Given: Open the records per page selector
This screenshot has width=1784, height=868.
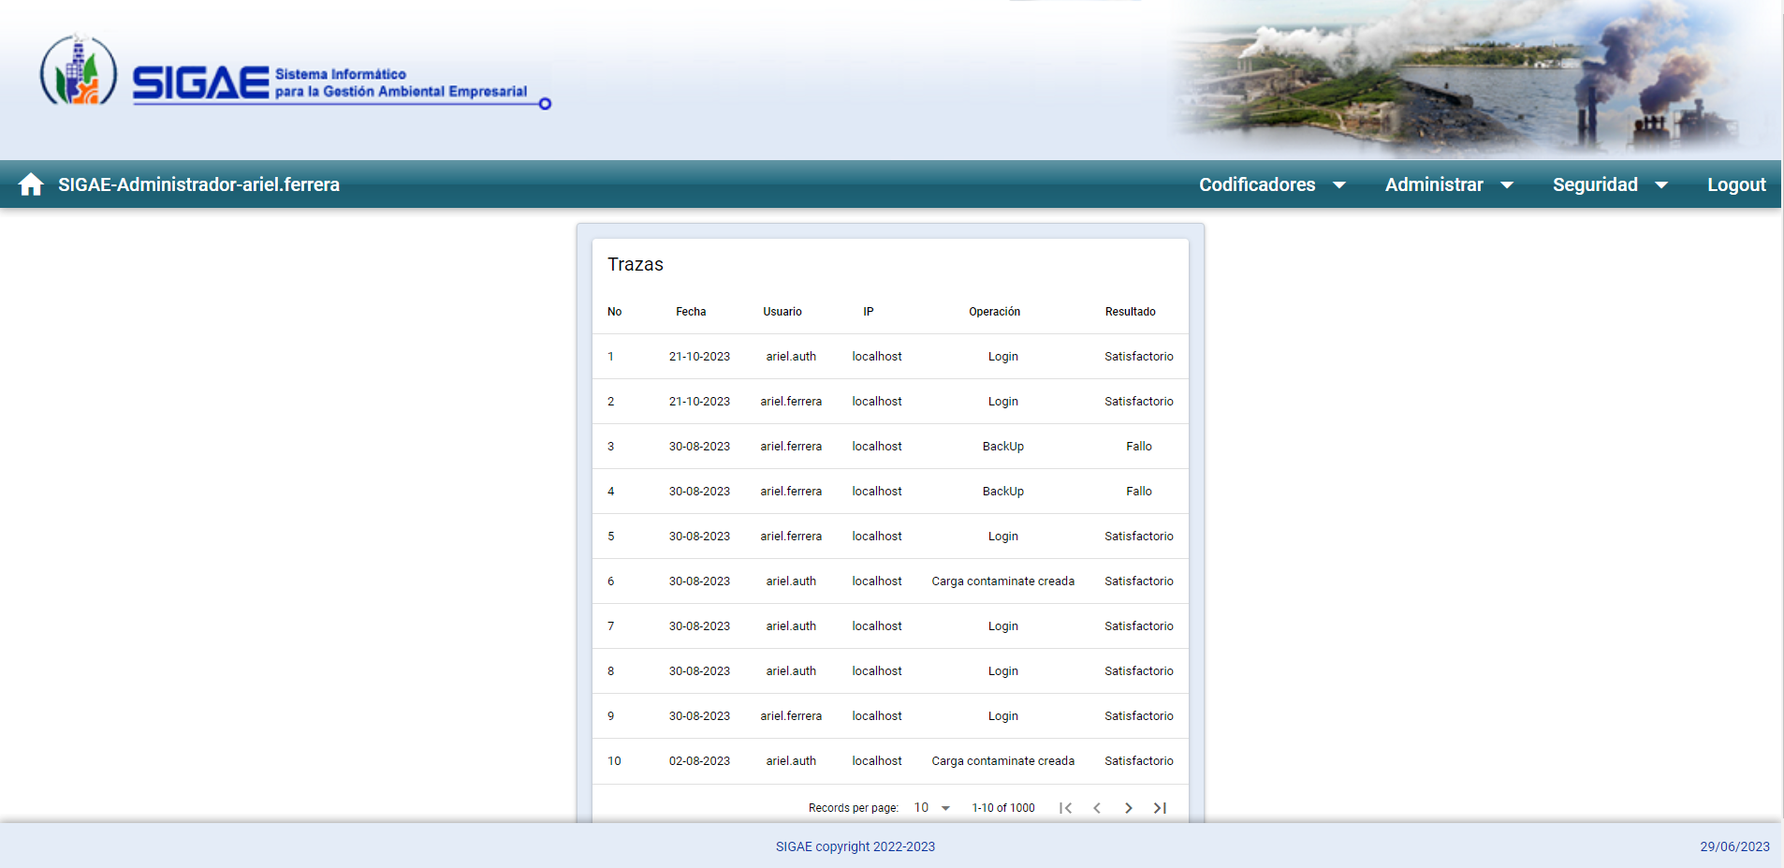Looking at the screenshot, I should coord(932,808).
